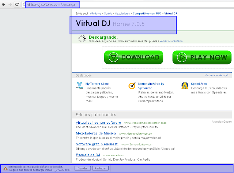Viewport: 234px width, 173px height.
Task: Click the 'Anuncios Google' link
Action: pos(222,122)
